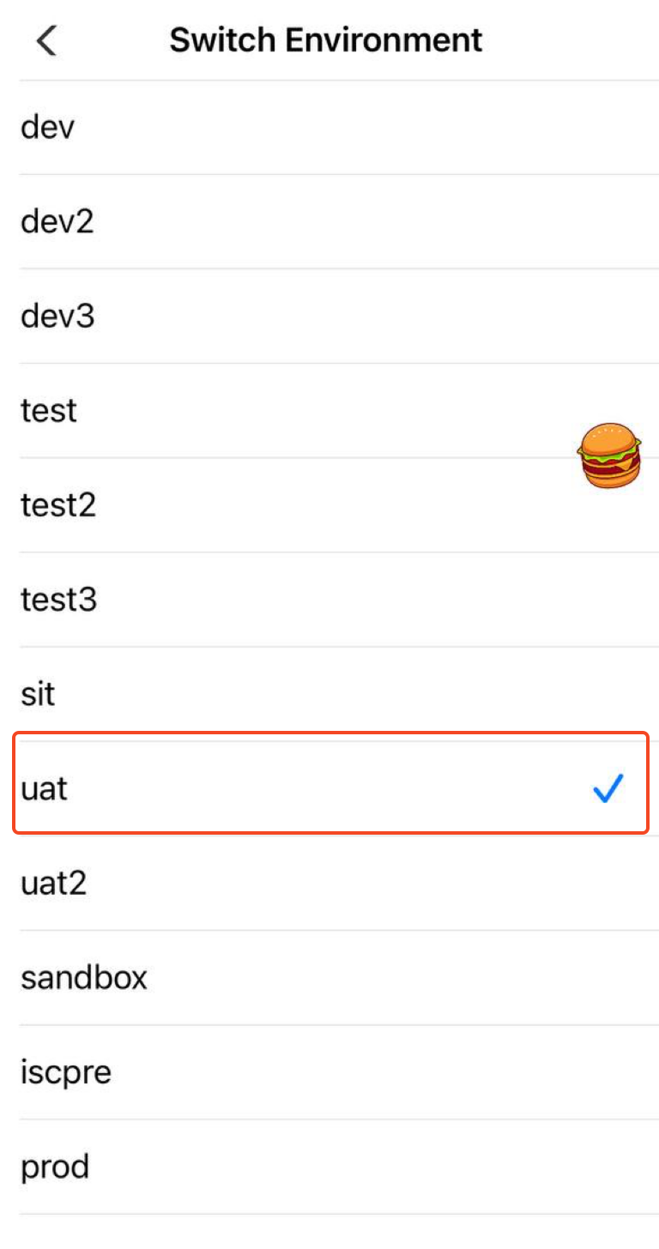Select the test environment row
The width and height of the screenshot is (659, 1249).
click(49, 411)
